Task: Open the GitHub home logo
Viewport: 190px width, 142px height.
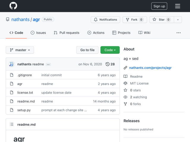Action: [x=13, y=6]
